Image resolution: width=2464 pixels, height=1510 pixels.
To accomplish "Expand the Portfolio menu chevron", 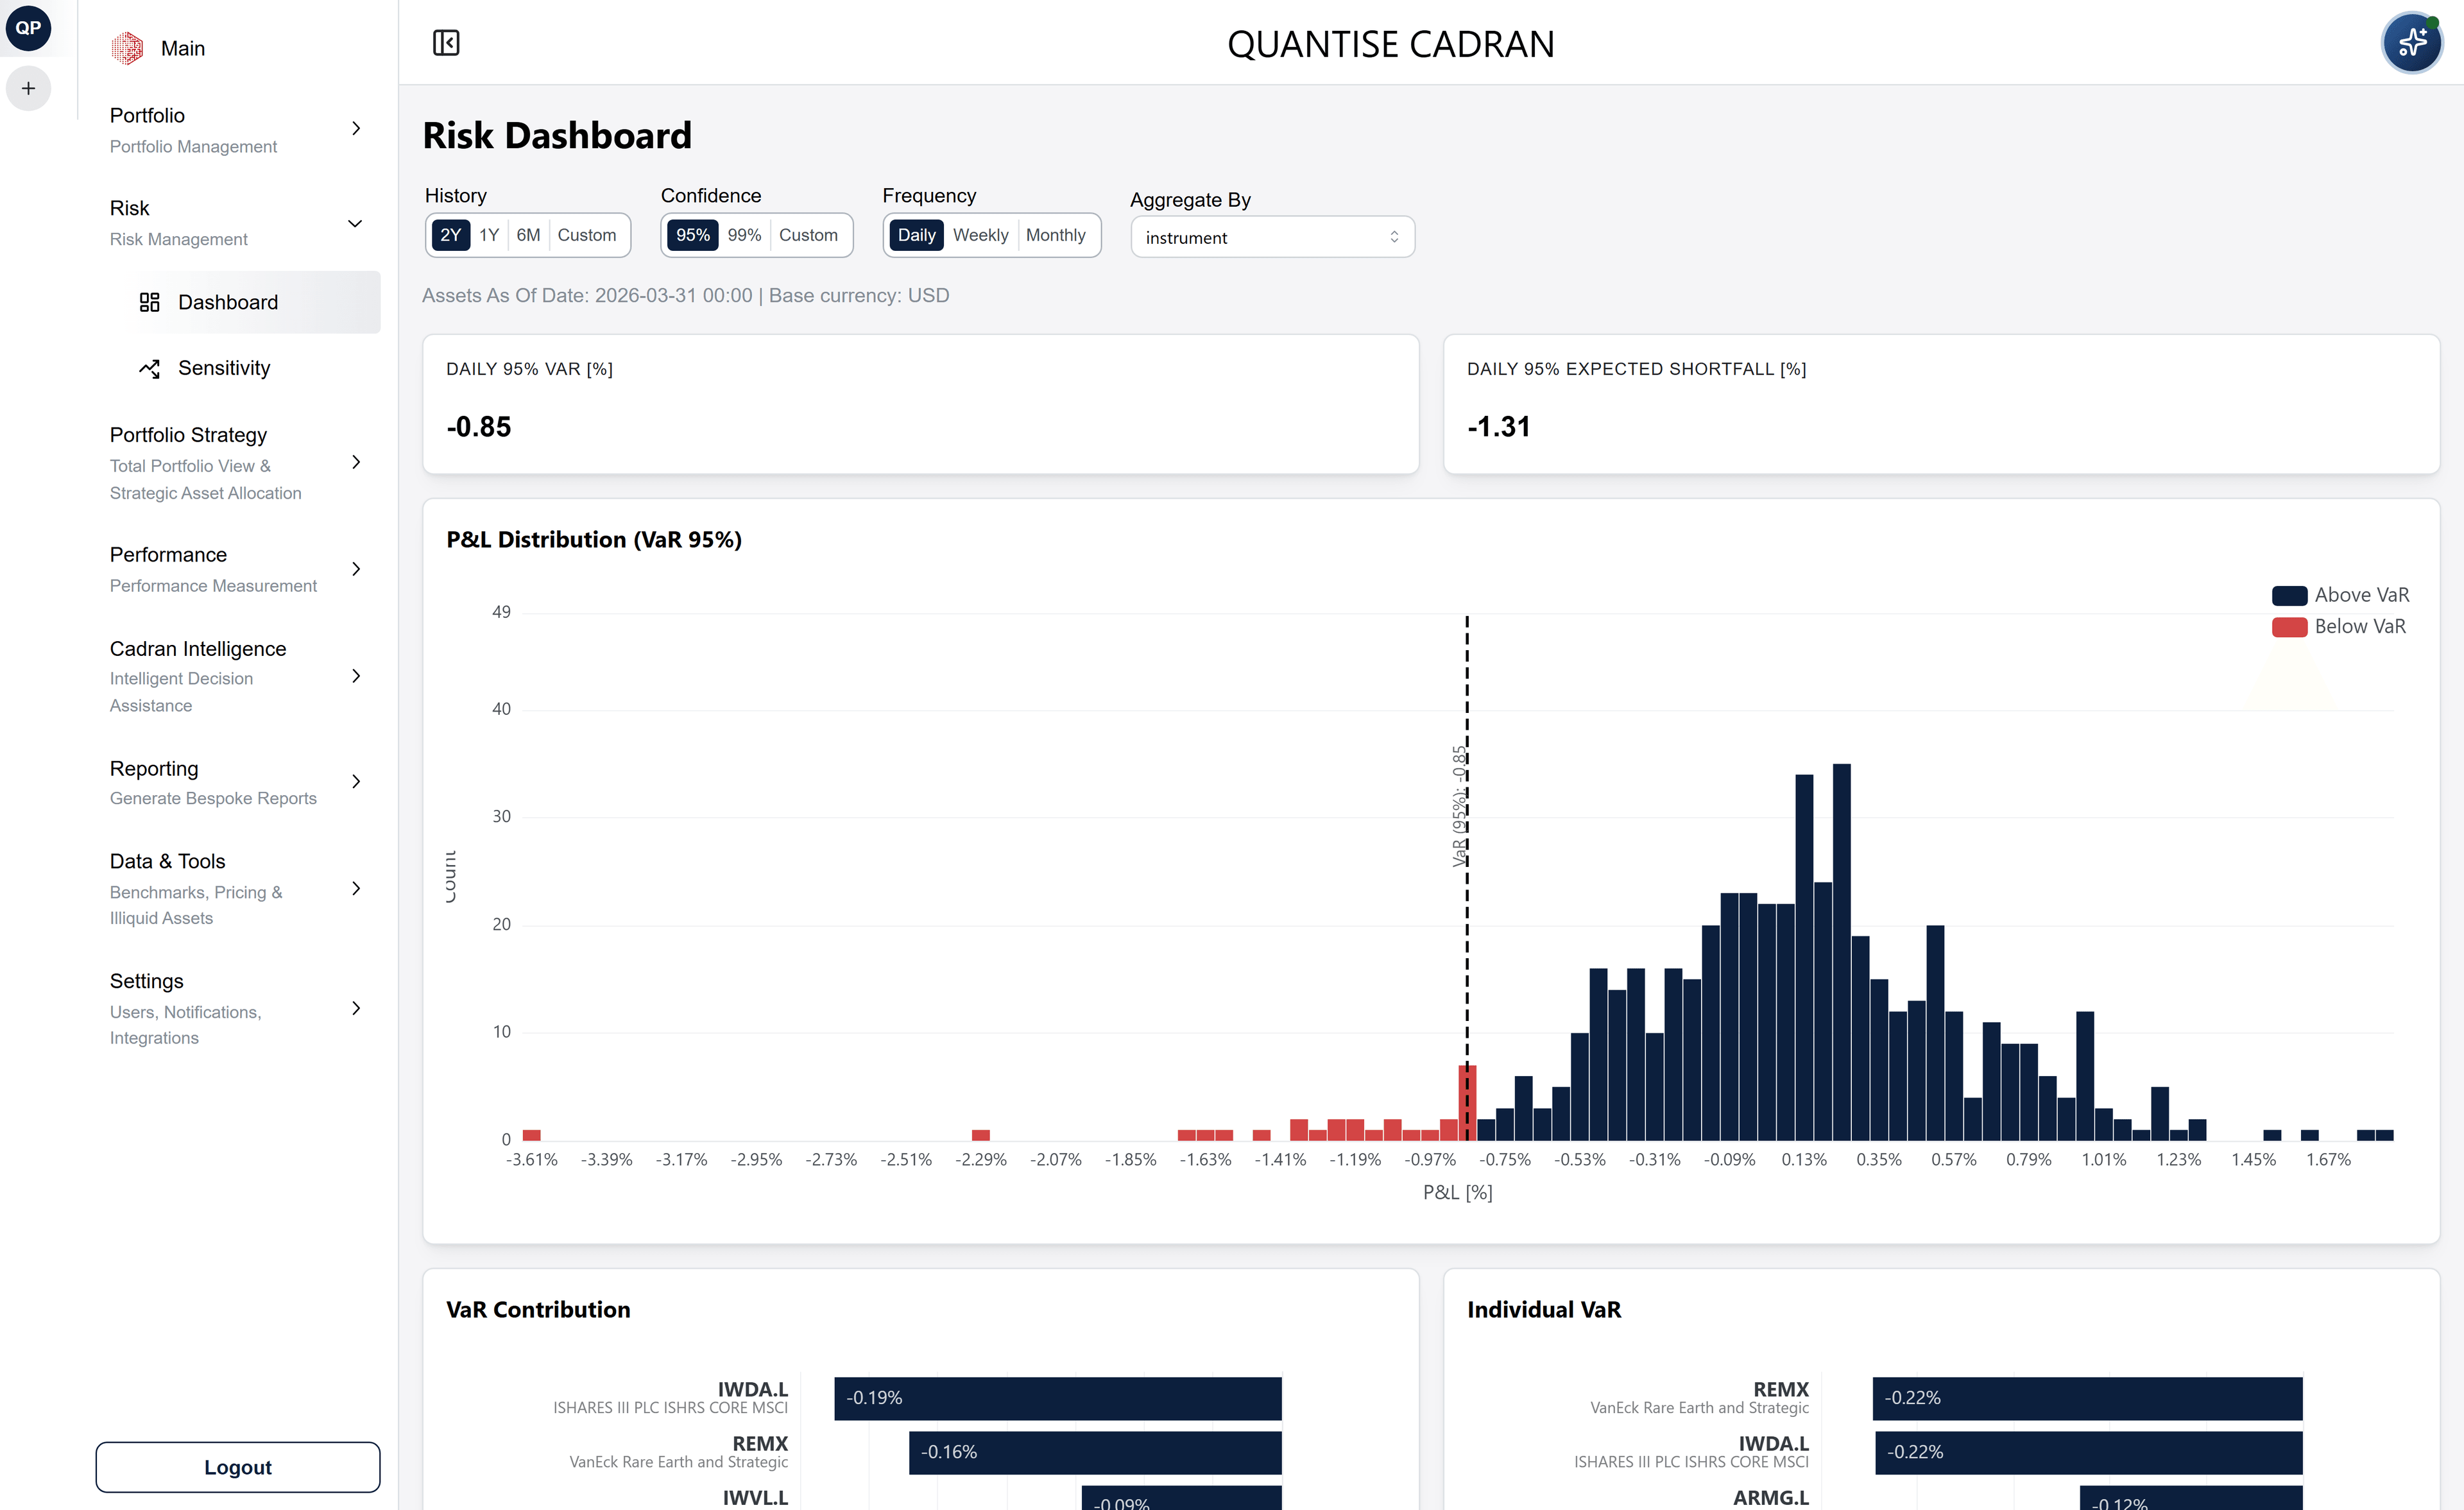I will click(356, 128).
